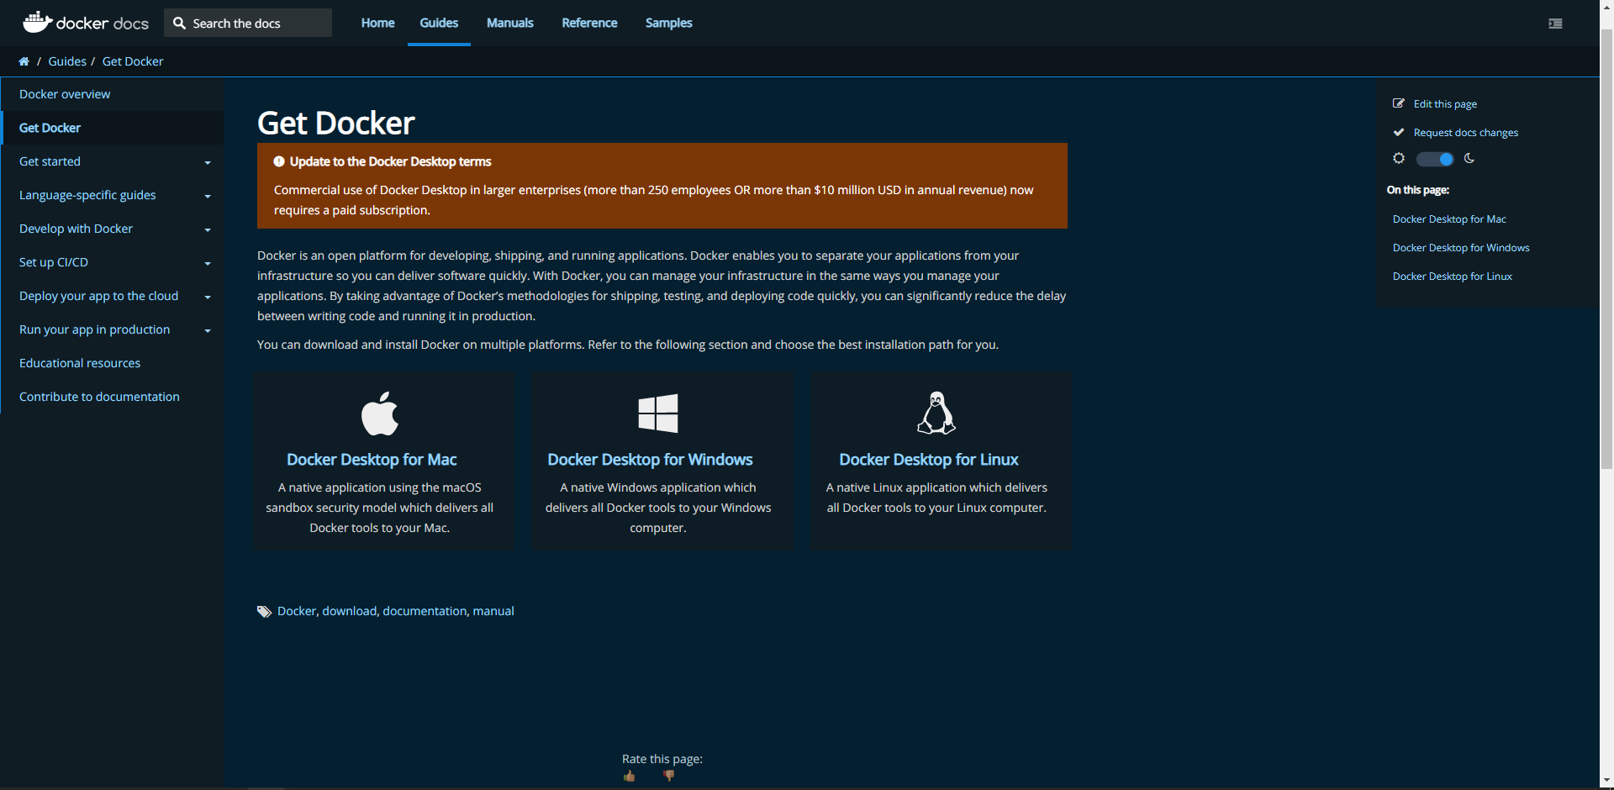
Task: Expand Develop with Docker section
Action: [x=208, y=229]
